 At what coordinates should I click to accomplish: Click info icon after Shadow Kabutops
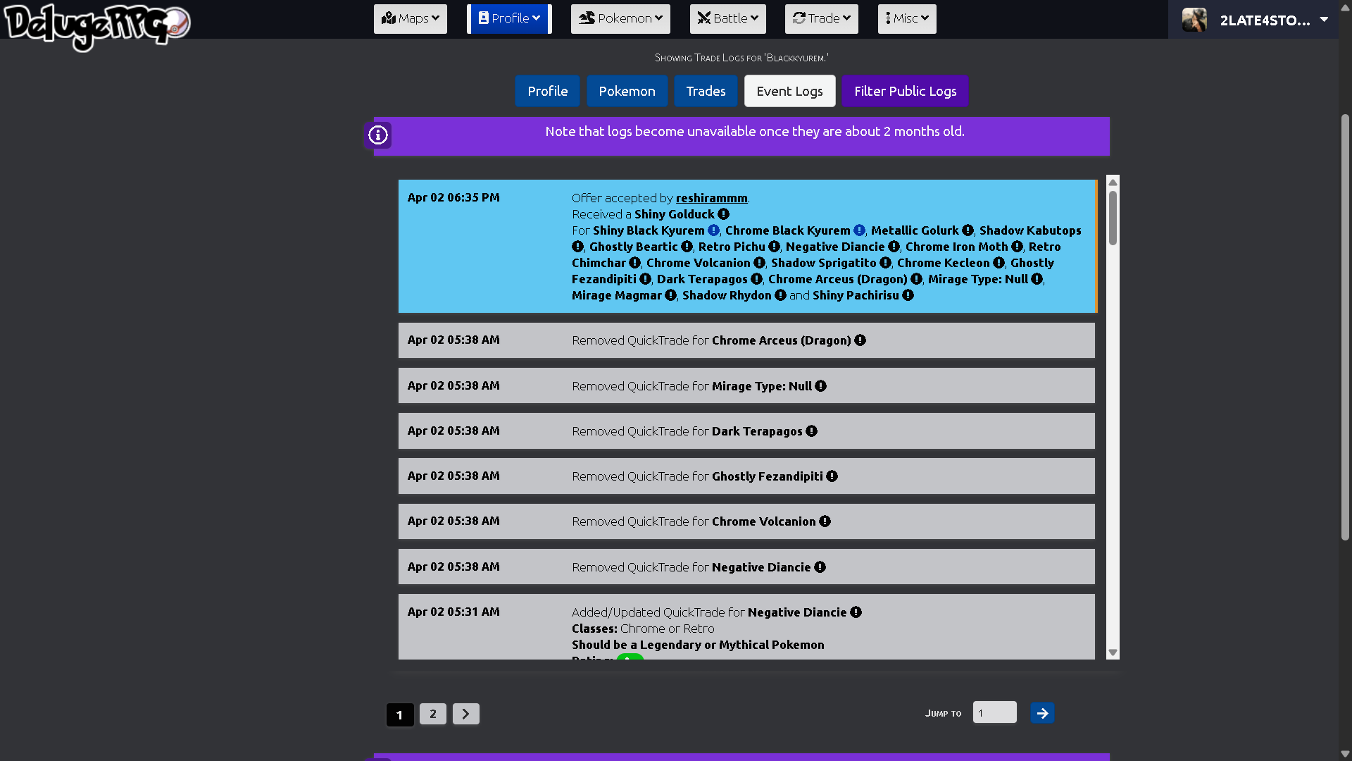tap(578, 247)
